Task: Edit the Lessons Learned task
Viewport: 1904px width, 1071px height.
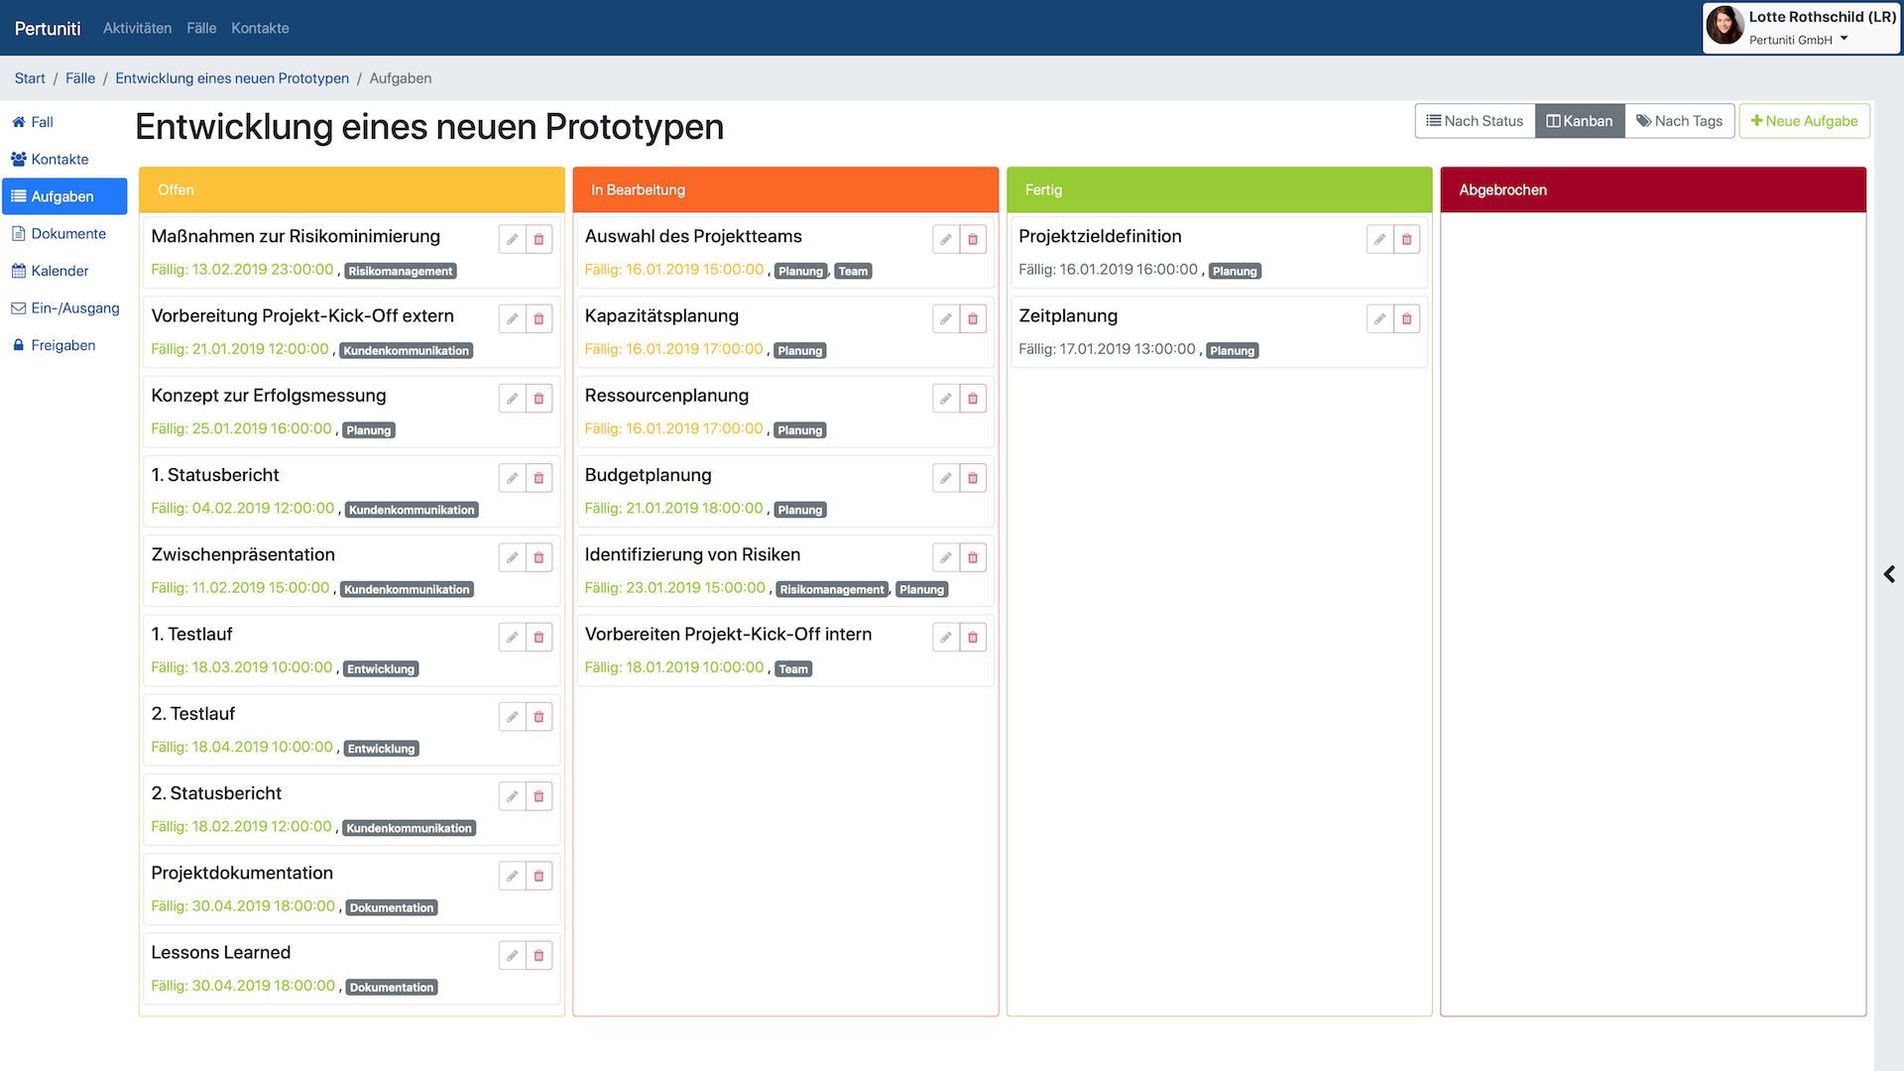Action: [512, 956]
